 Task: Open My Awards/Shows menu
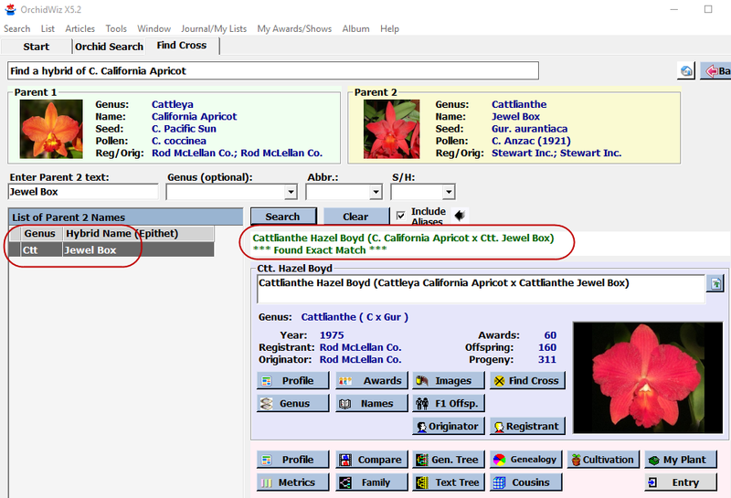[294, 28]
